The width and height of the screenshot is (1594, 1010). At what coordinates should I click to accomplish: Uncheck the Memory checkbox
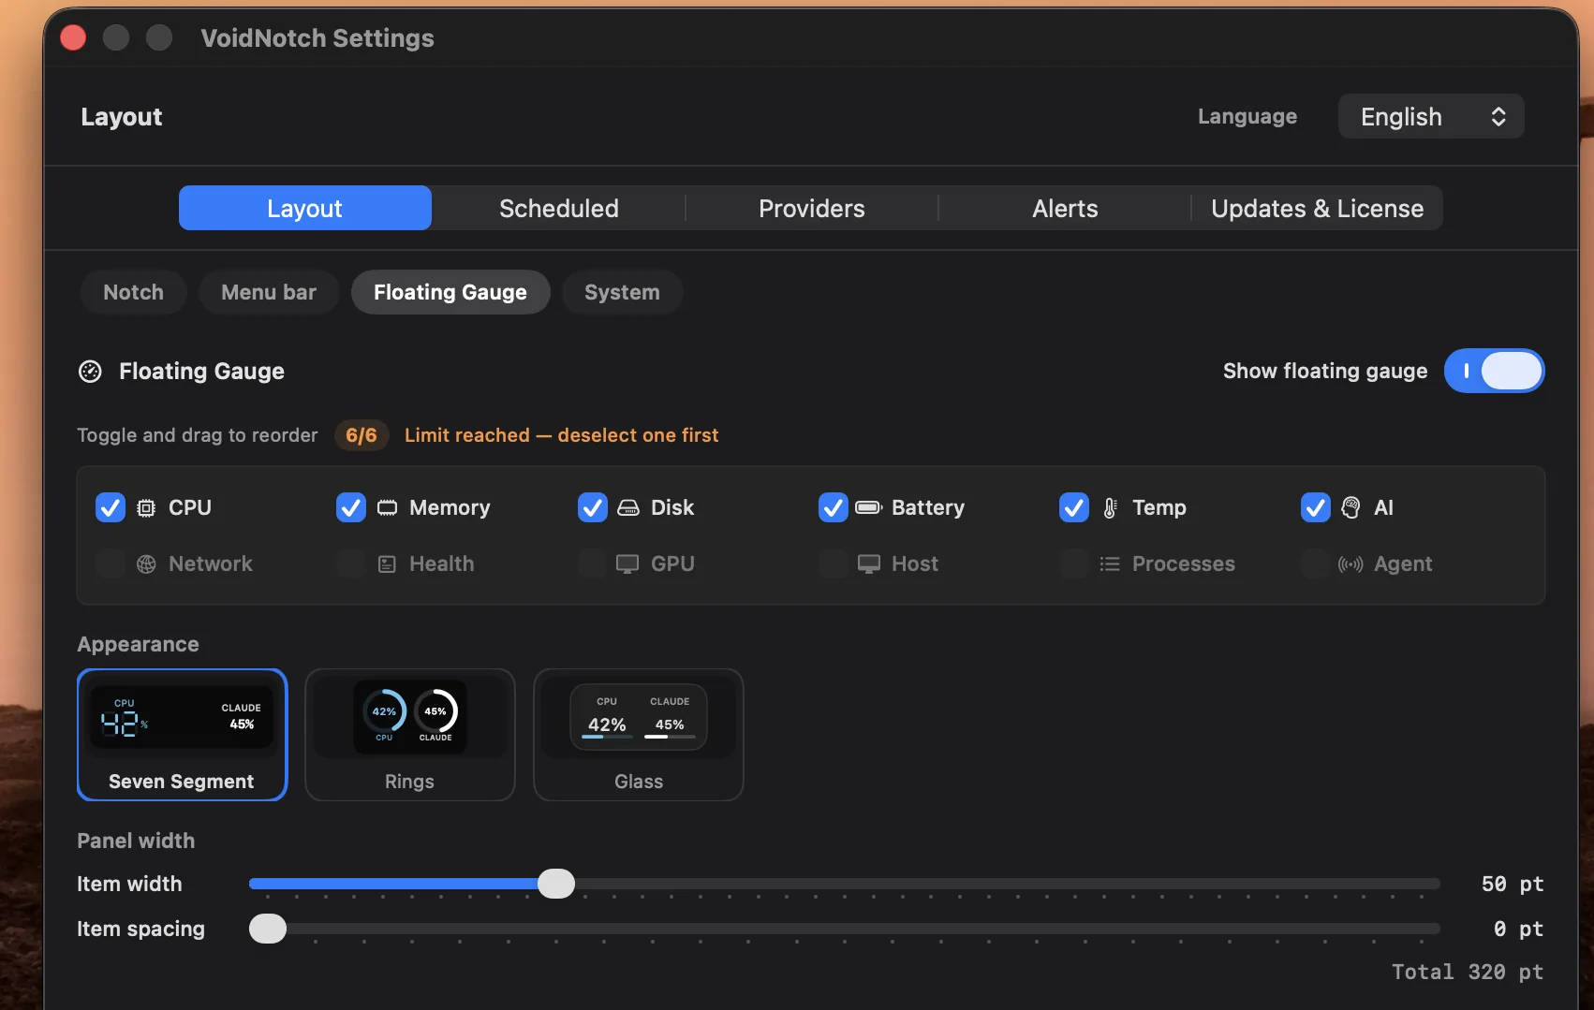tap(351, 507)
